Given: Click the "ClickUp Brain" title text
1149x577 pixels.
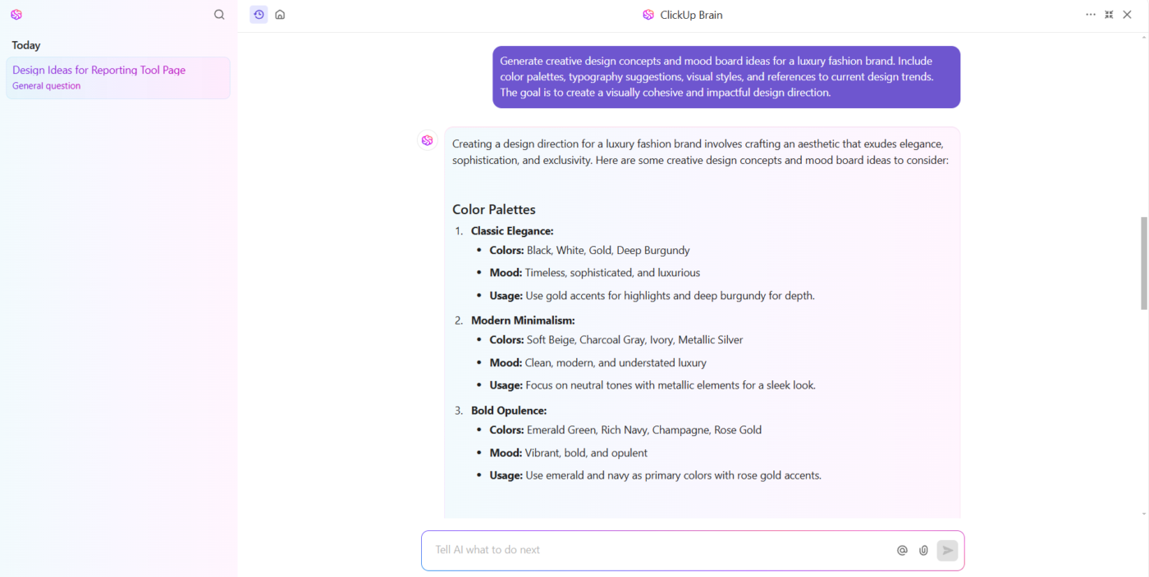Looking at the screenshot, I should click(691, 15).
